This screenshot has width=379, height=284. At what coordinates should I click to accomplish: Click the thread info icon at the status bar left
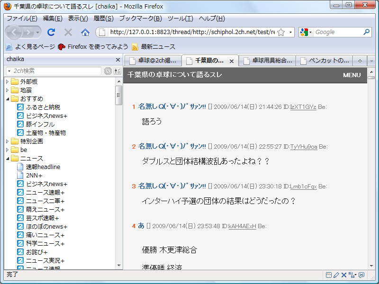(328, 275)
